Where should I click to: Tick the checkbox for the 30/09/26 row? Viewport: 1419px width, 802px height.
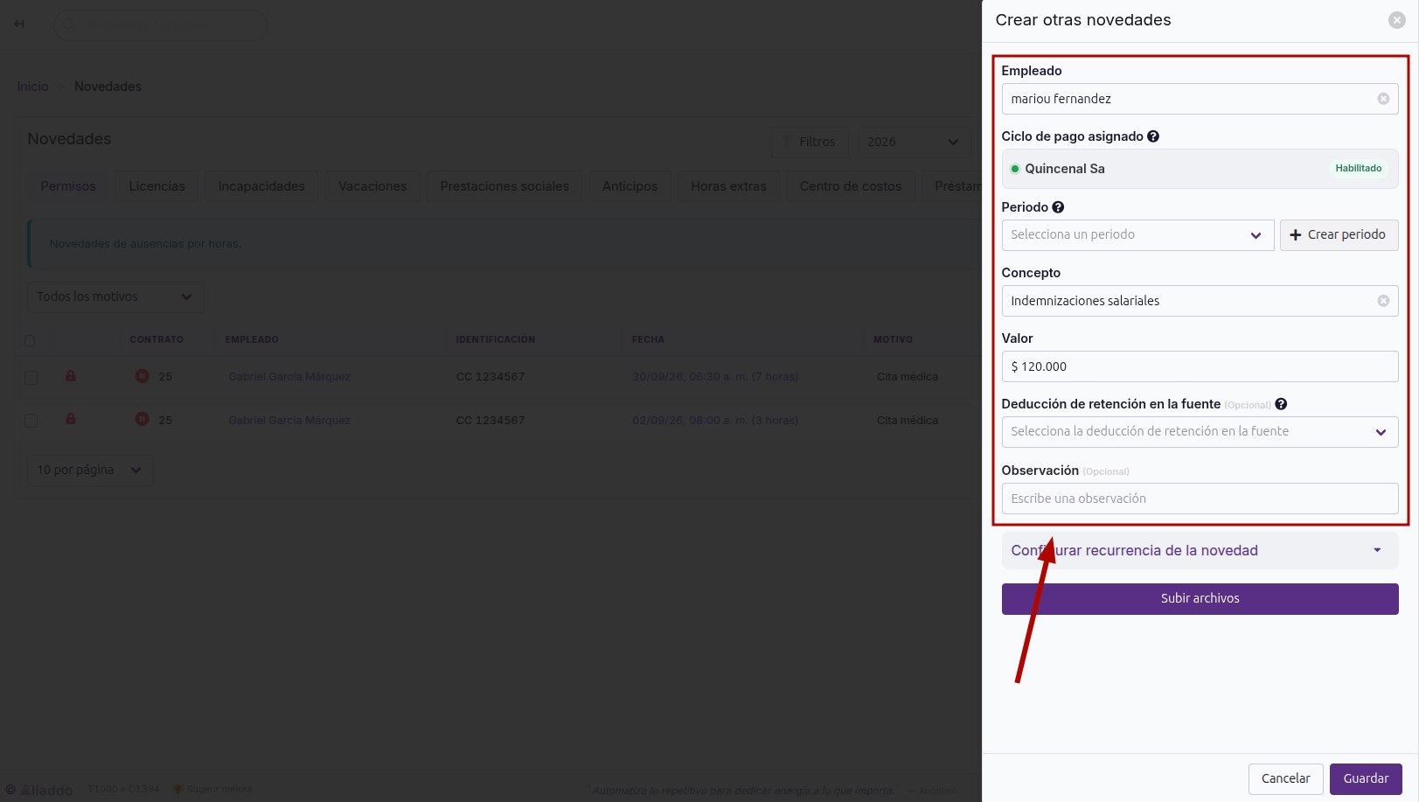tap(31, 378)
